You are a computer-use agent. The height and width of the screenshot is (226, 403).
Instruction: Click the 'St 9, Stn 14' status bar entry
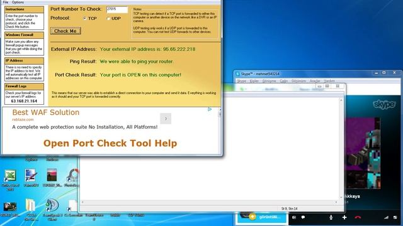(289, 208)
